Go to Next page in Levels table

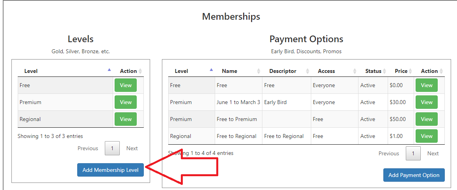[132, 148]
